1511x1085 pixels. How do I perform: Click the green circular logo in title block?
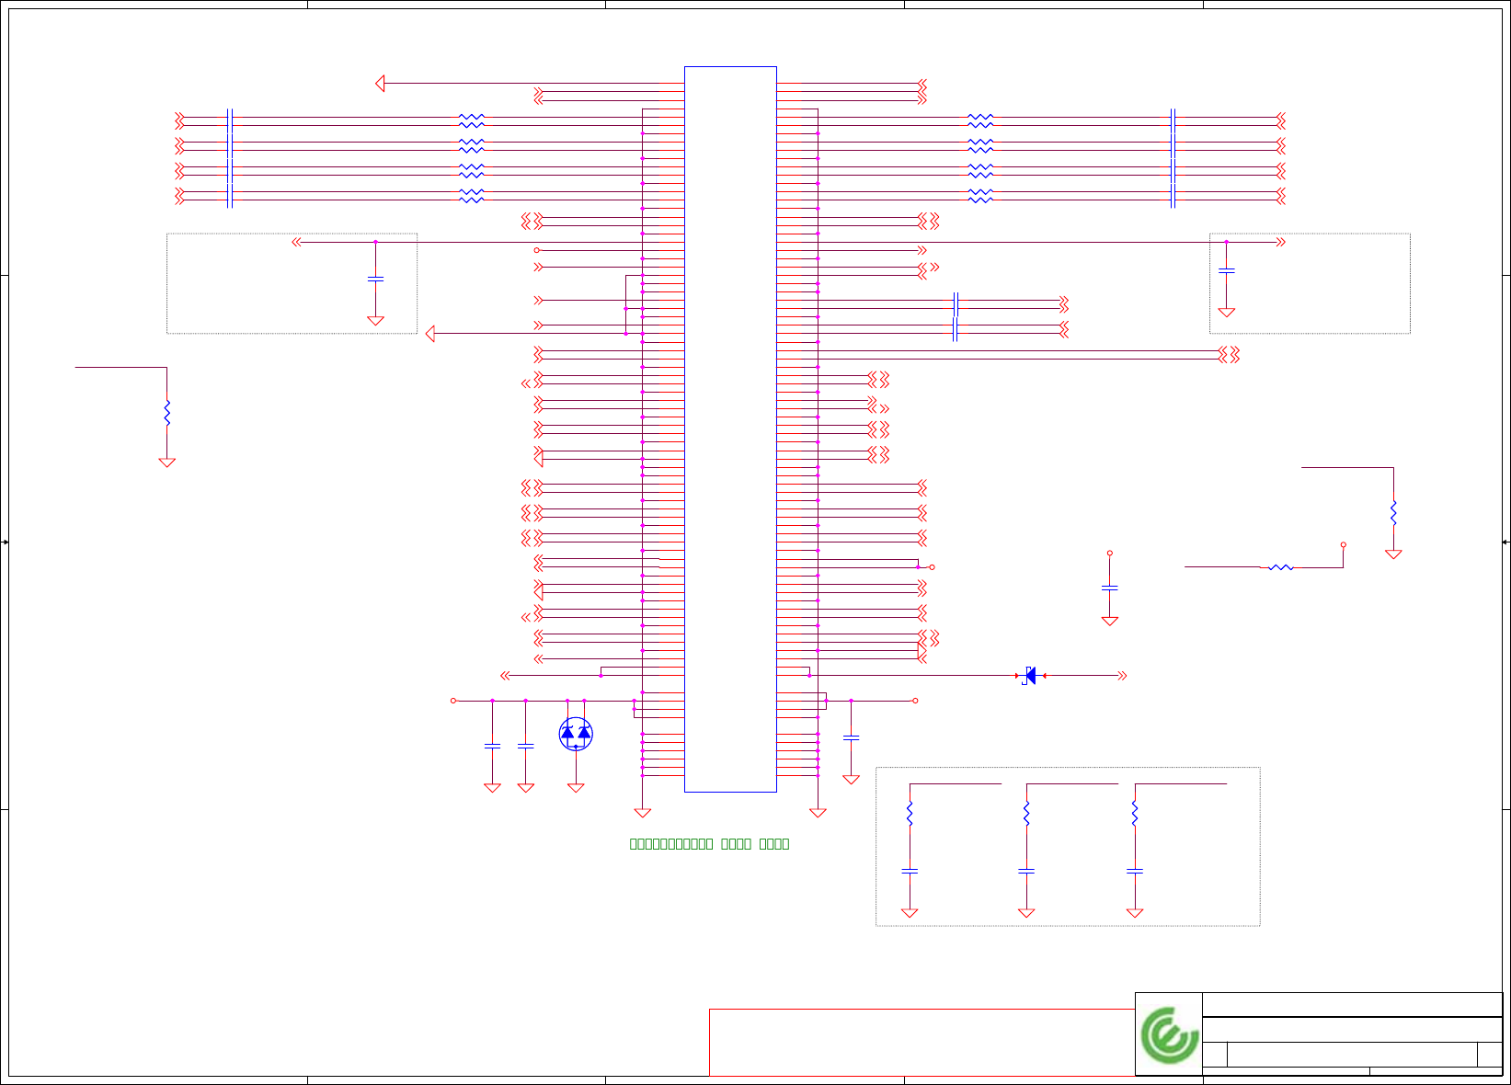(1170, 1035)
